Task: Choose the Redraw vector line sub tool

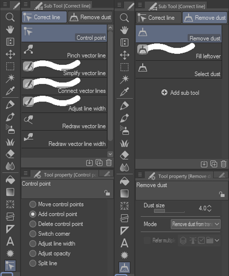Action: click(64, 122)
